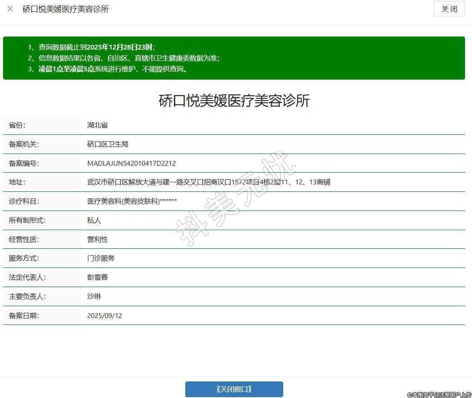Click the second notice line about 卫生健康委 data

point(129,58)
